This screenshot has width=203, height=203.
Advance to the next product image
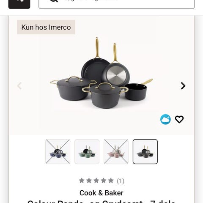click(183, 86)
